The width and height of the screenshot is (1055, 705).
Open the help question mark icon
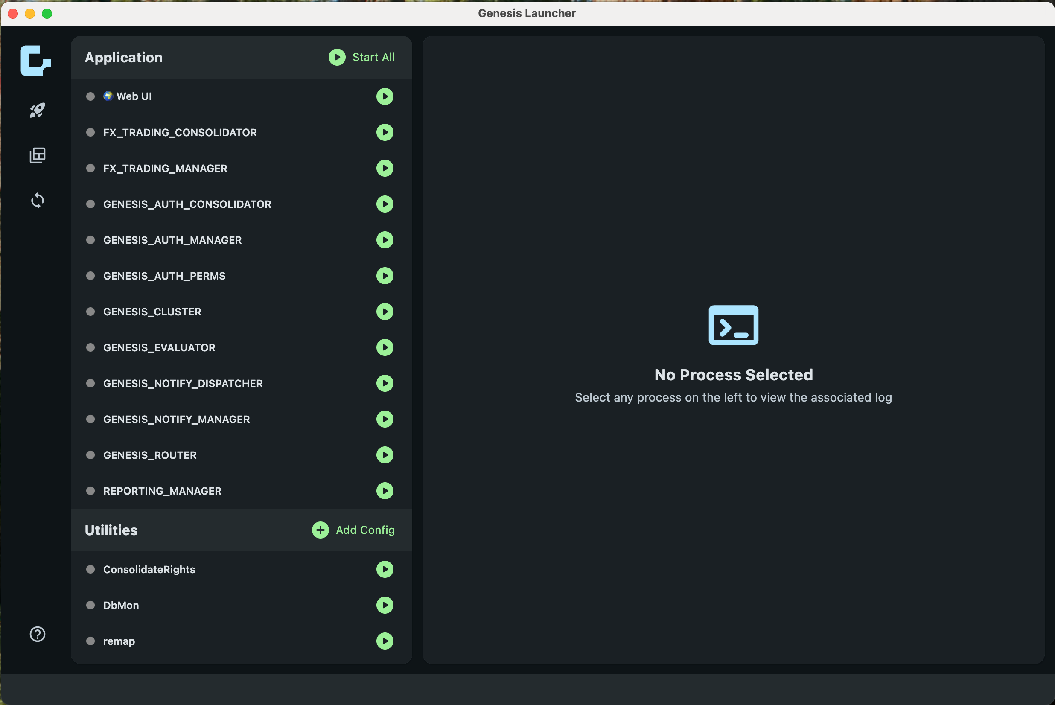point(37,634)
